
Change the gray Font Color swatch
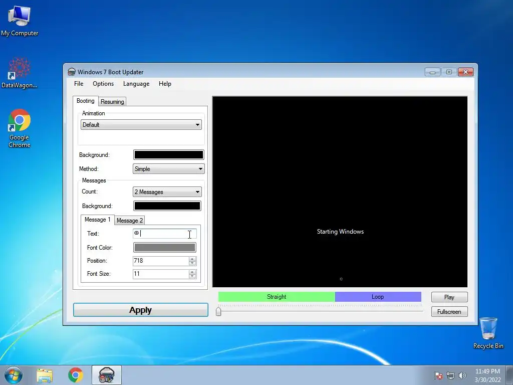tap(164, 248)
